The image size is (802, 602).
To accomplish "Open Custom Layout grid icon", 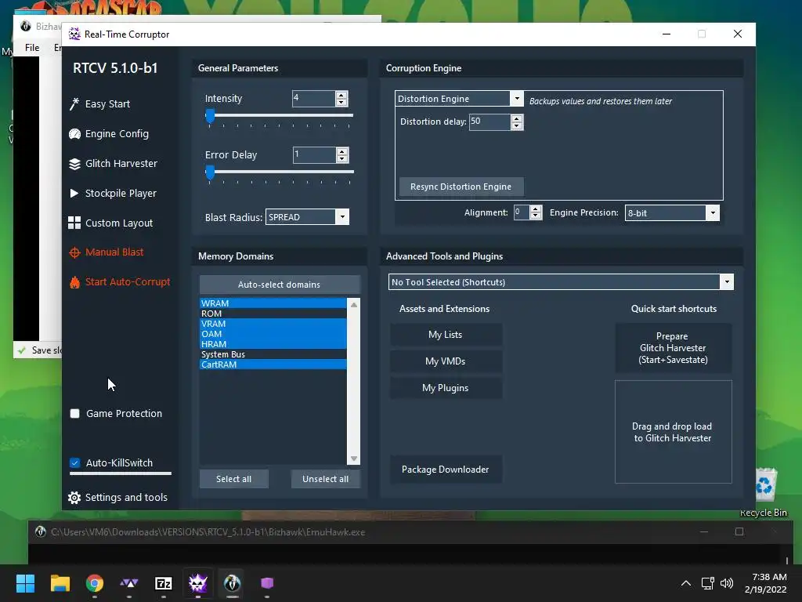I will click(x=74, y=223).
